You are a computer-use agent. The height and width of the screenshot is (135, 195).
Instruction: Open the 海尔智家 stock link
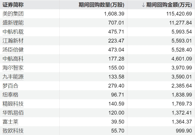13,67
